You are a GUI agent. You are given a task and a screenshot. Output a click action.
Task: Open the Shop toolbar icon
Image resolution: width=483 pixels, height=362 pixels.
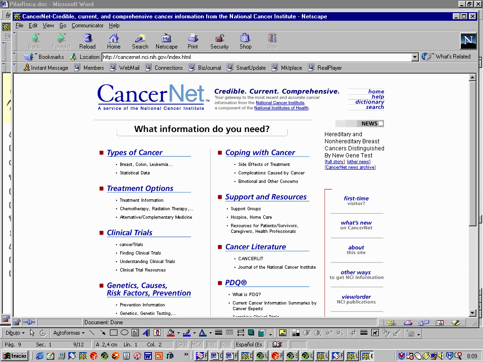click(245, 41)
